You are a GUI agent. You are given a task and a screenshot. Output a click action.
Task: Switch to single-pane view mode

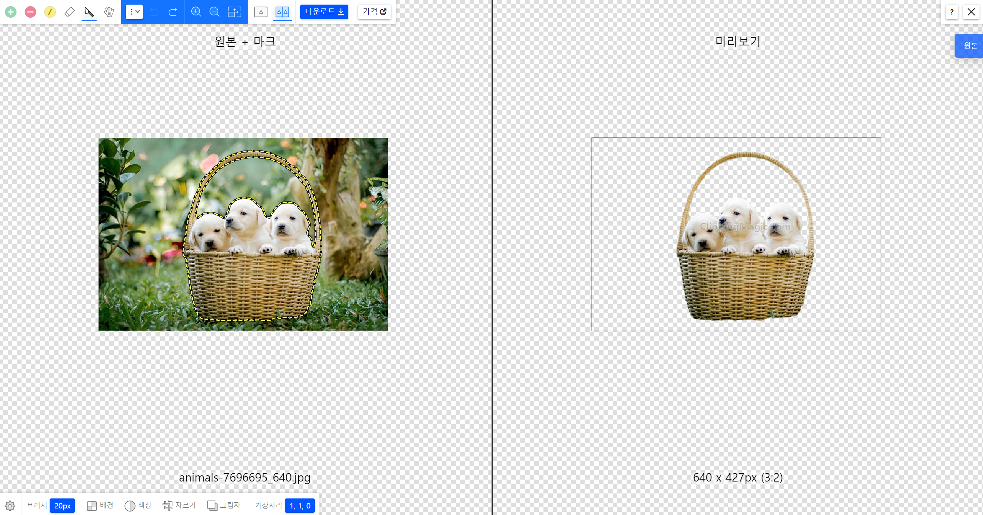[x=261, y=12]
